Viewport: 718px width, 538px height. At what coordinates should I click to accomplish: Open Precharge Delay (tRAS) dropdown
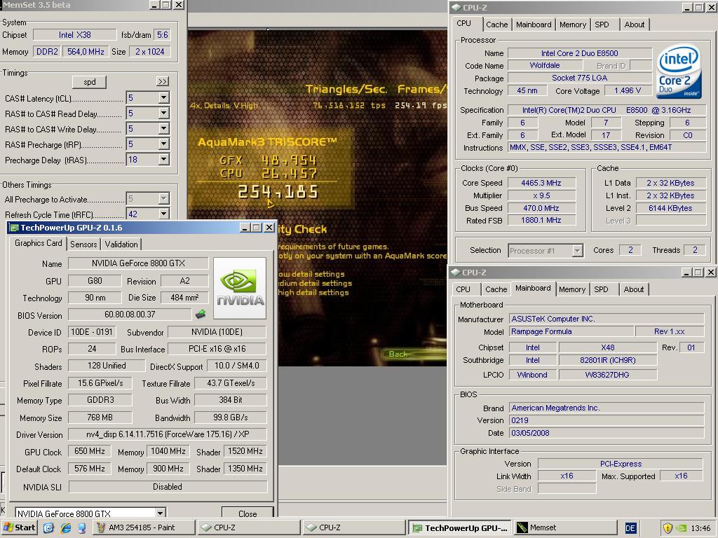[163, 159]
